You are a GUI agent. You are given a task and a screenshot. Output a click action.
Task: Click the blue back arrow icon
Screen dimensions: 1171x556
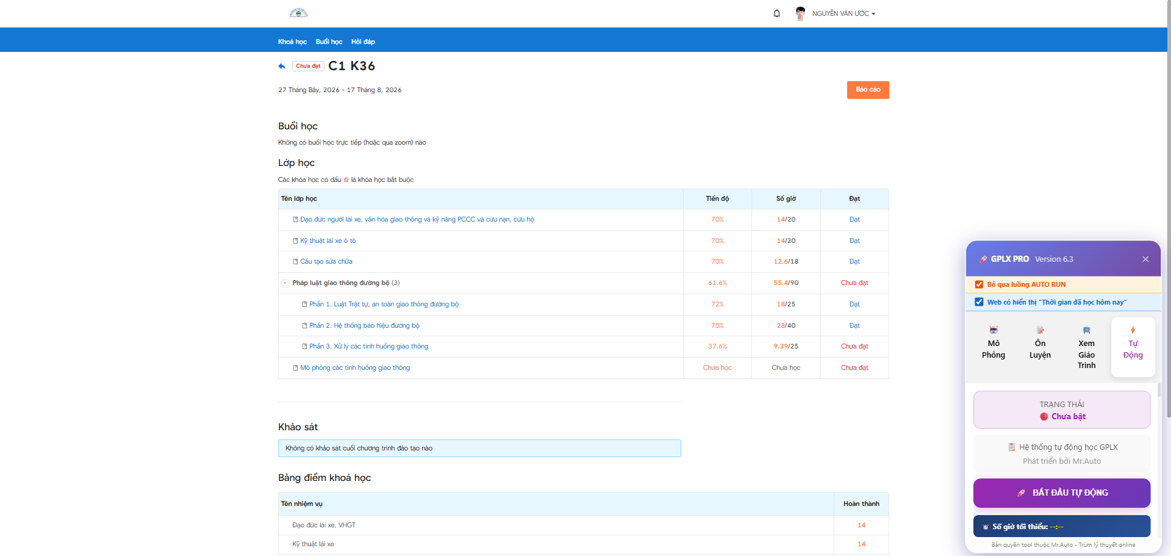coord(282,66)
